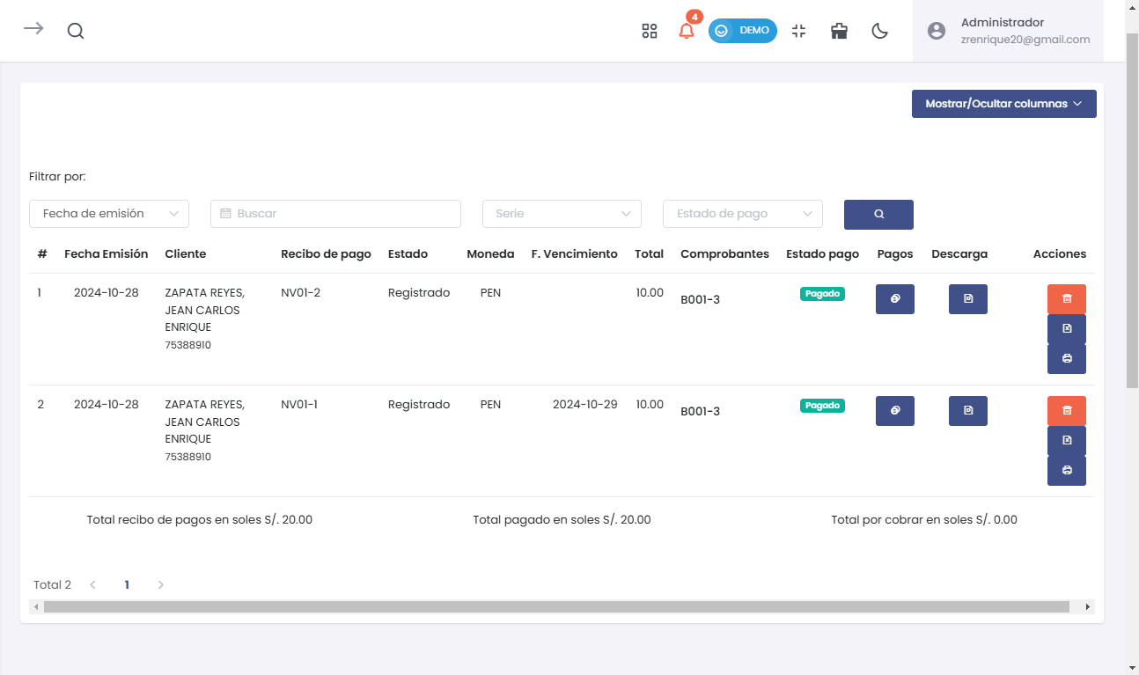Open the apps grid icon

coord(650,31)
